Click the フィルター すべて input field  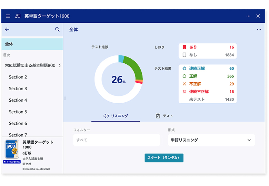tap(117, 140)
